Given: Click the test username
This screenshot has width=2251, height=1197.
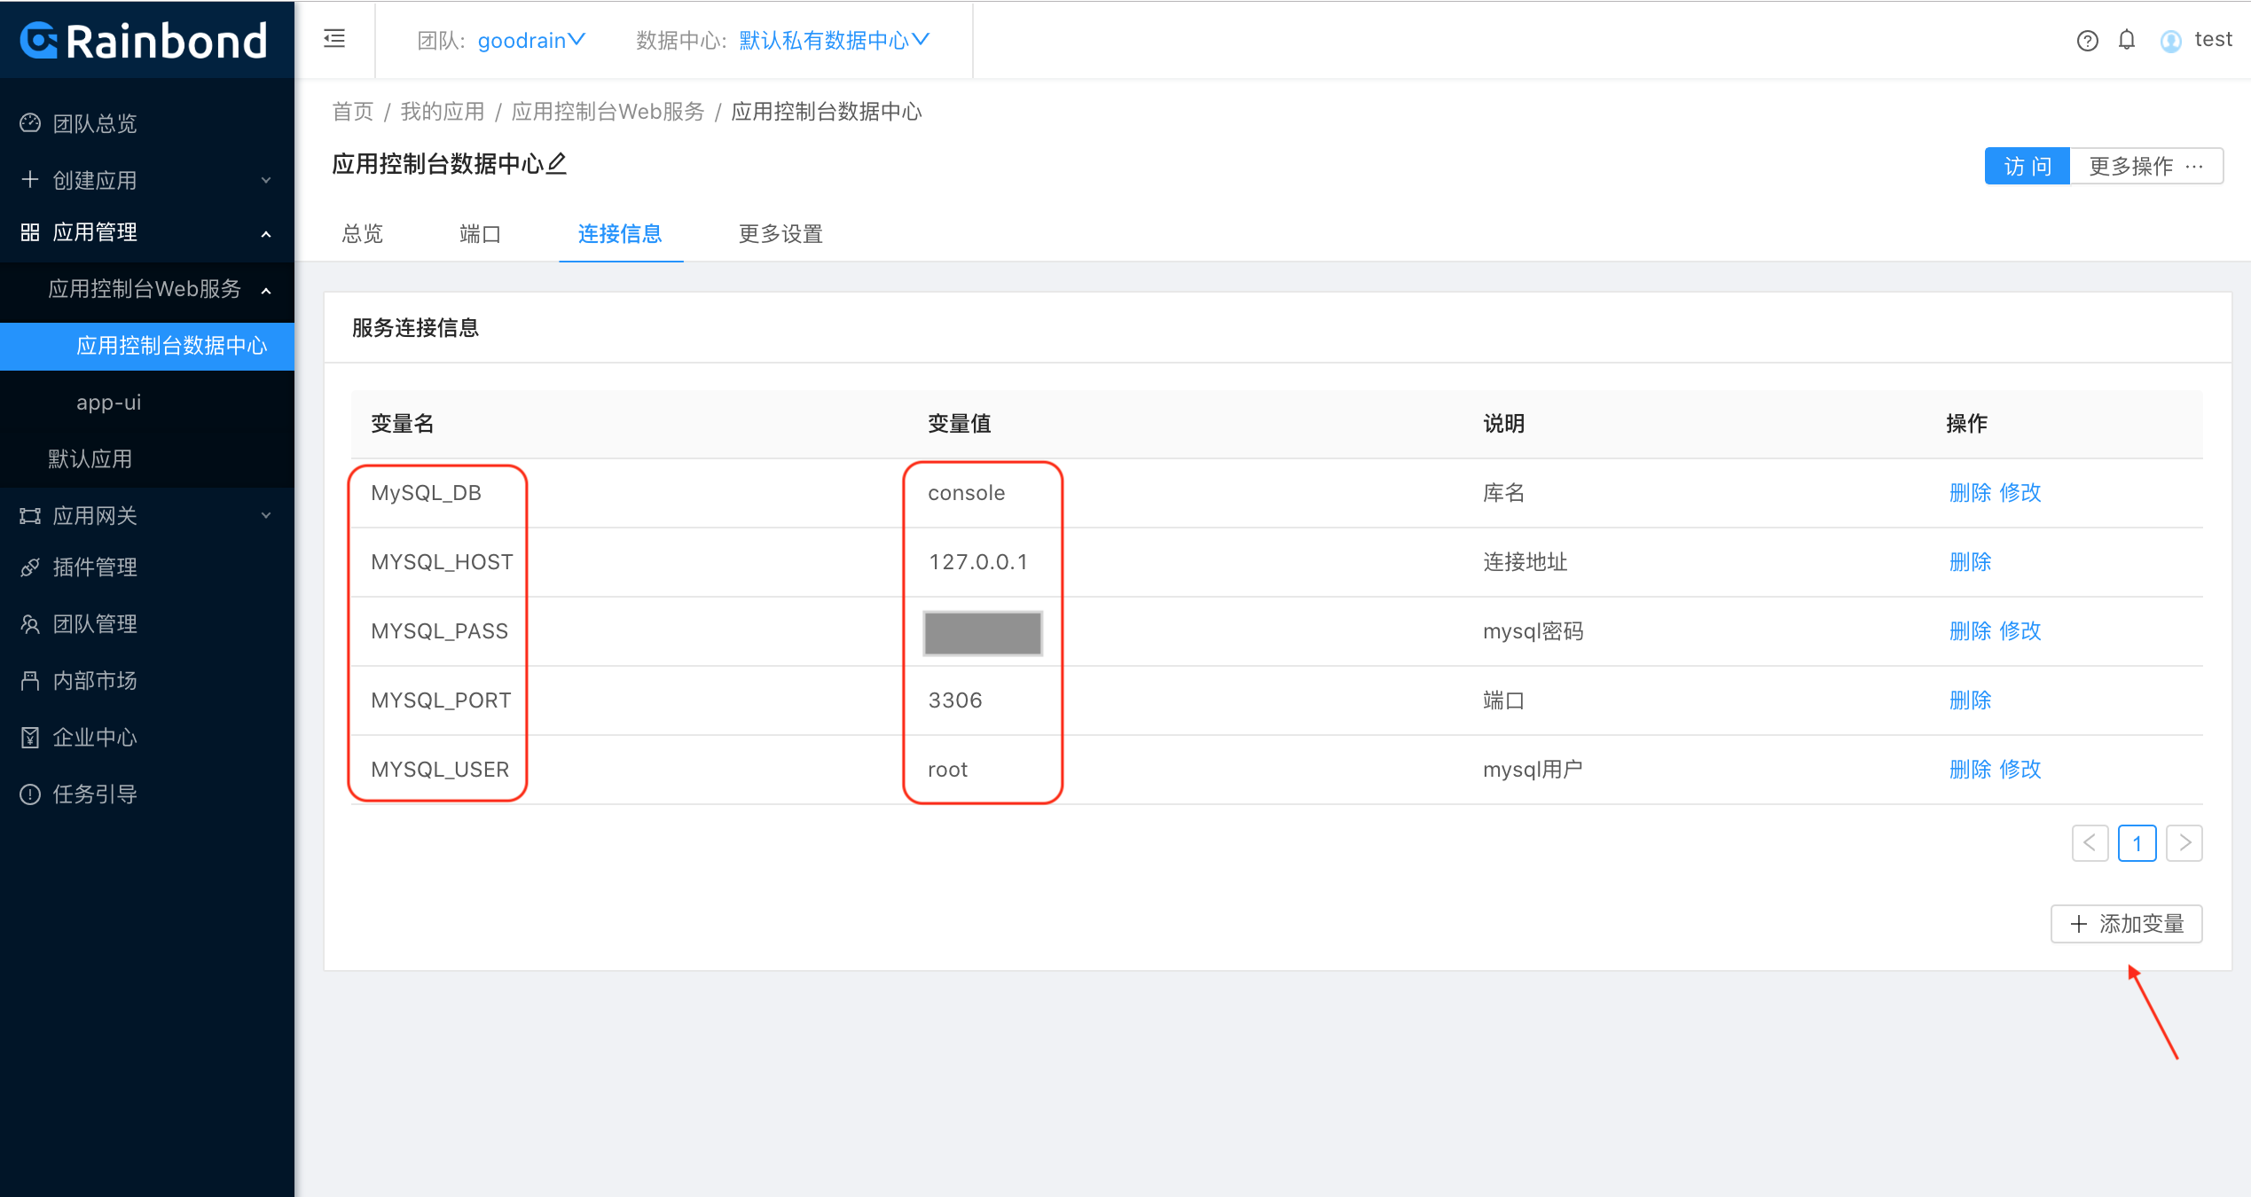Looking at the screenshot, I should click(x=2213, y=40).
